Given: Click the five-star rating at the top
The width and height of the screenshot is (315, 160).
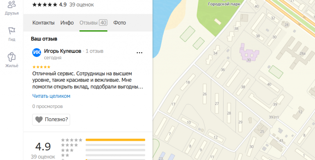Looking at the screenshot, I should [x=45, y=5].
